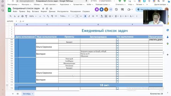Viewport: 171px width, 96px height.
Task: Start a Meet call camera icon
Action: (x=129, y=10)
